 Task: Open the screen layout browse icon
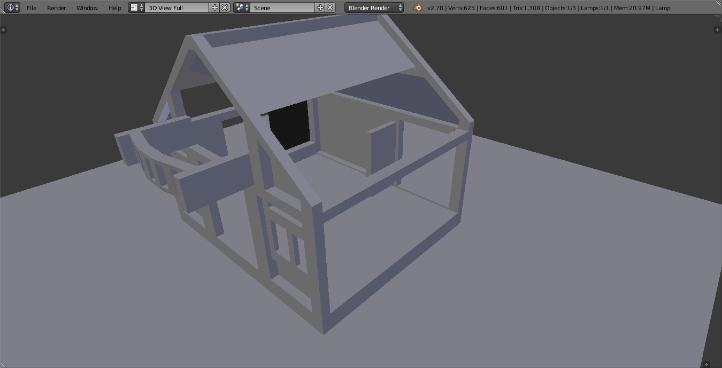(136, 7)
